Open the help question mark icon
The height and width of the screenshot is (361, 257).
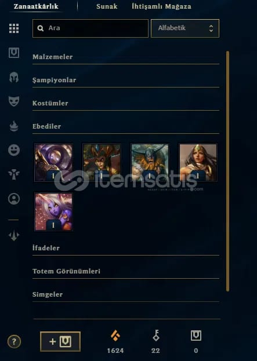(14, 341)
